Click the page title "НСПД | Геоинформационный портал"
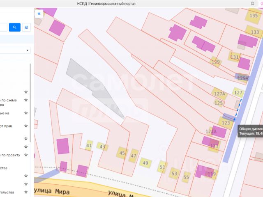The width and height of the screenshot is (263, 197). click(x=106, y=4)
